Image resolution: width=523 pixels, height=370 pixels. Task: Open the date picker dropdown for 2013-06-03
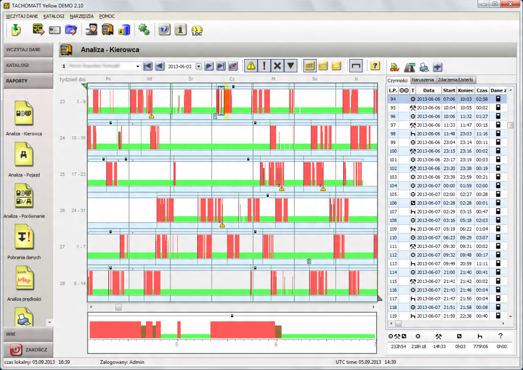tap(199, 66)
